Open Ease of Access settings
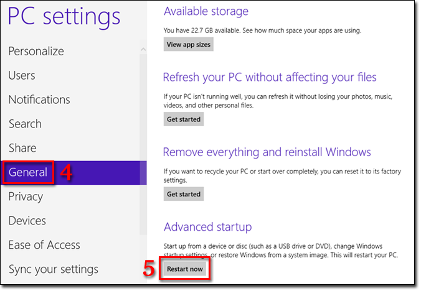Screen dimensions: 421x291 click(45, 245)
